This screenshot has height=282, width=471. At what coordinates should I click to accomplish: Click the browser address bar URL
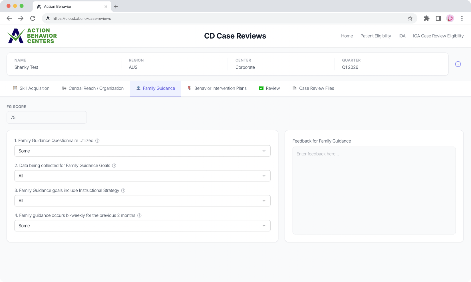pos(82,19)
